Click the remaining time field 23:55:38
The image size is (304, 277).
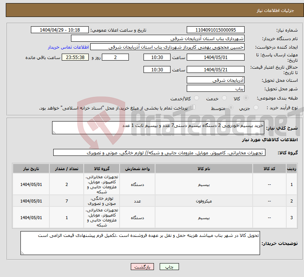75,57
